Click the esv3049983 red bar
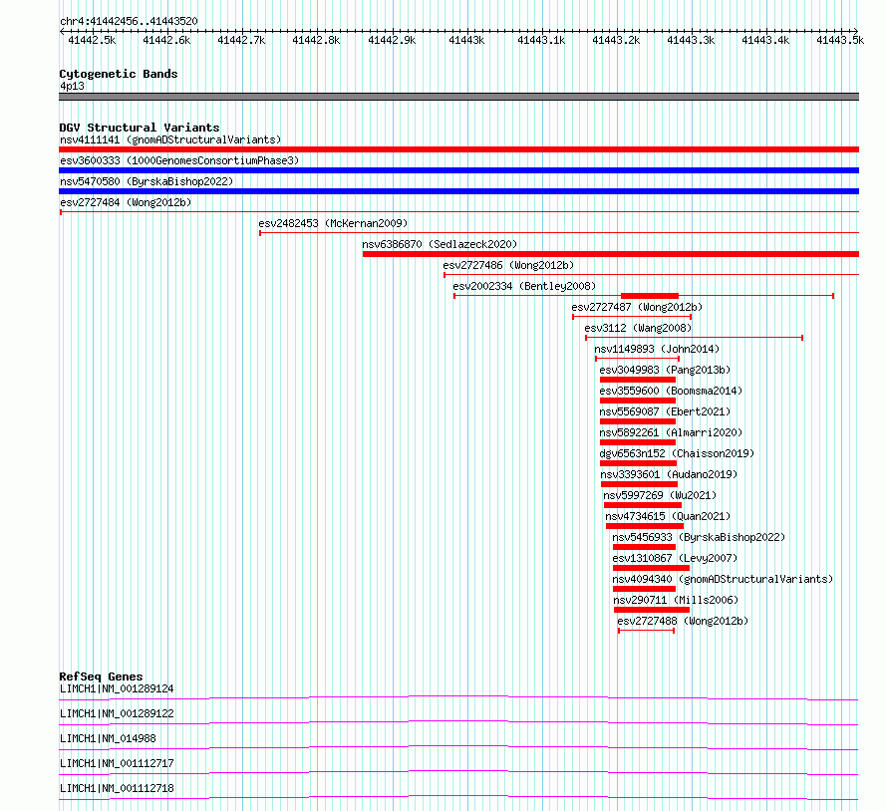Screen dimensions: 887x811 coord(638,380)
